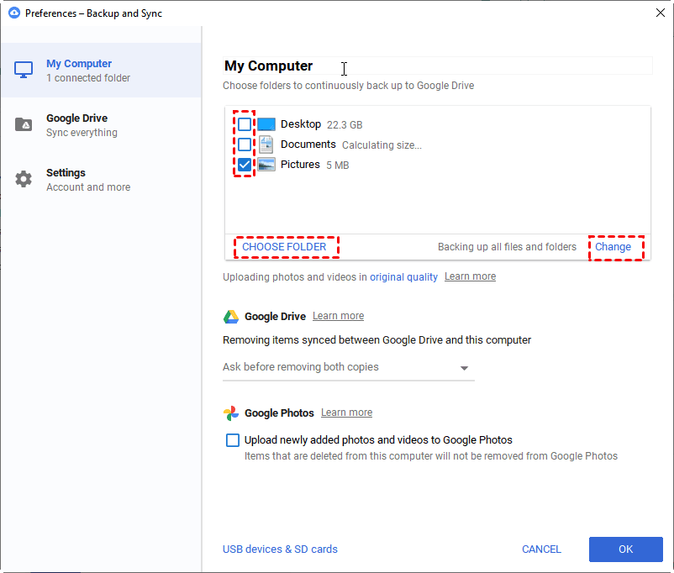Click the Google Drive folder icon in sidebar
Viewport: 674px width, 573px height.
point(24,125)
